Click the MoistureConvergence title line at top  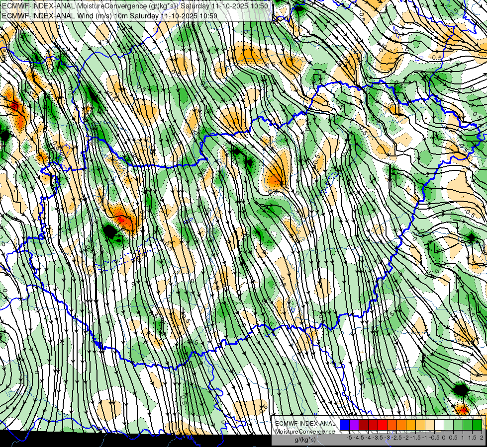pyautogui.click(x=135, y=5)
